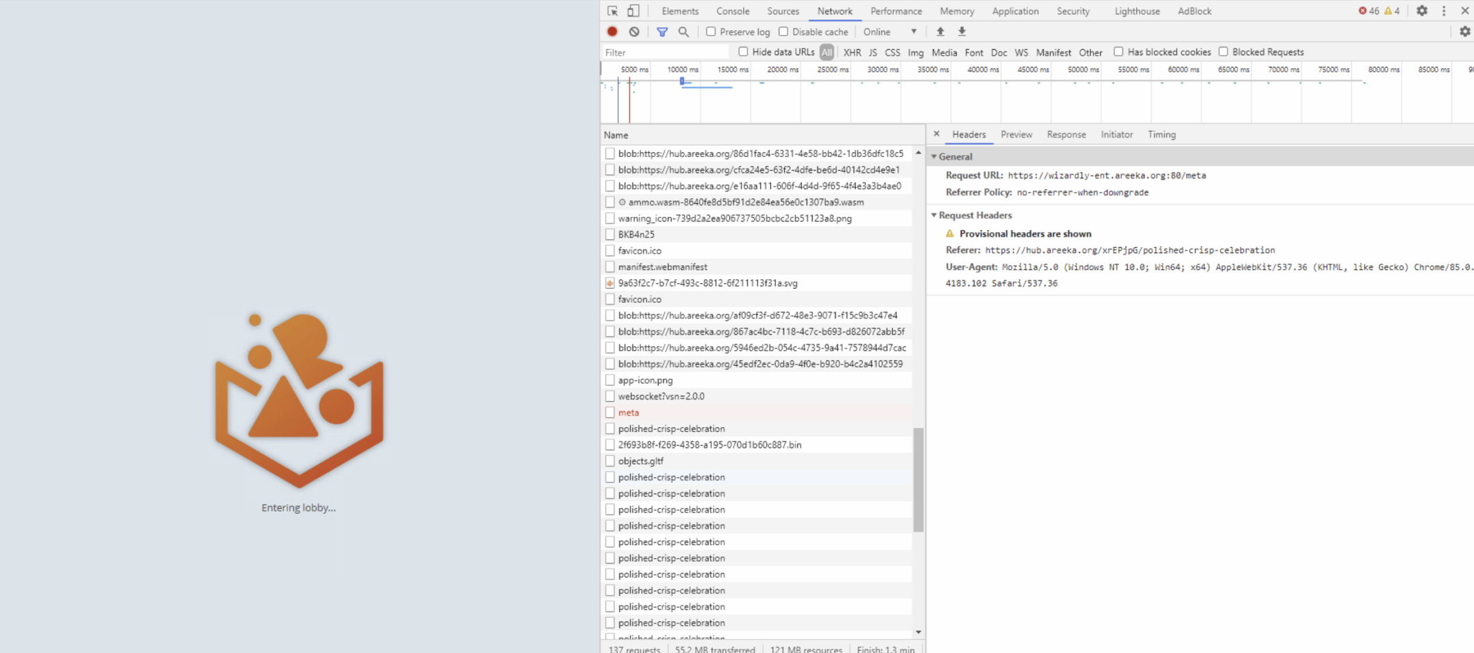Open the Lighthouse tab

[x=1137, y=11]
